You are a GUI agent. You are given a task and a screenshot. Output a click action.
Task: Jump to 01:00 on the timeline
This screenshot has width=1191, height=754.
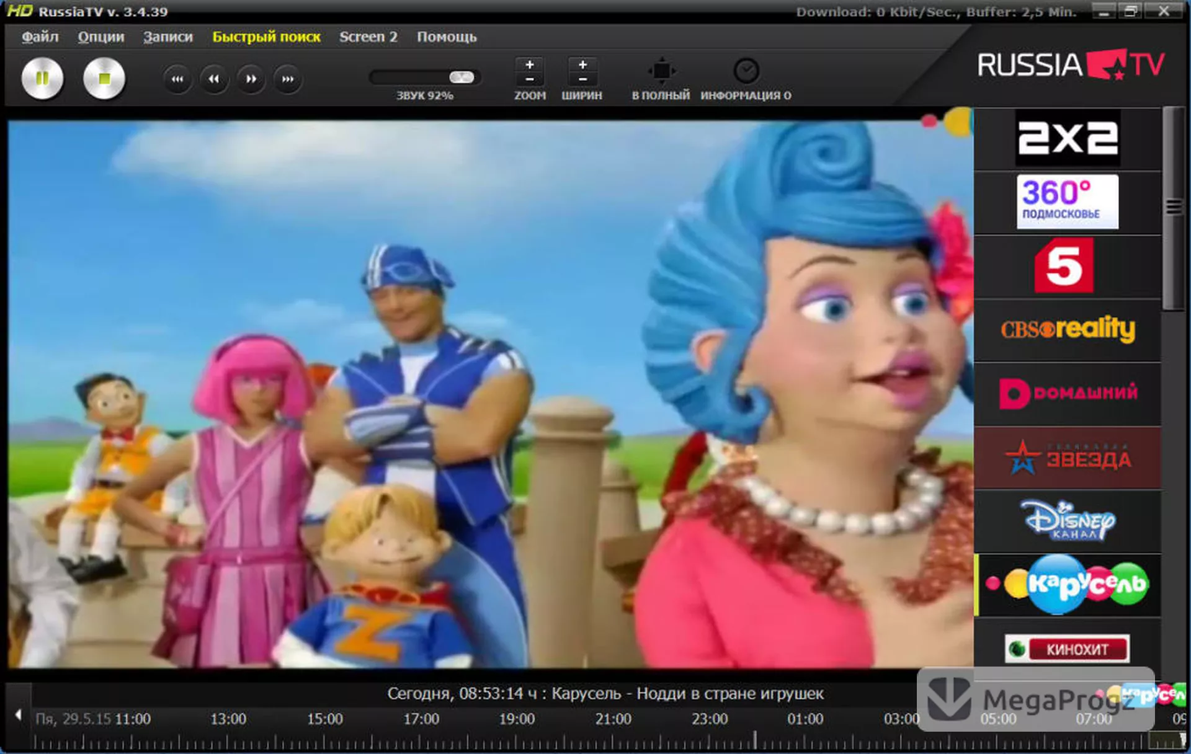pyautogui.click(x=805, y=719)
